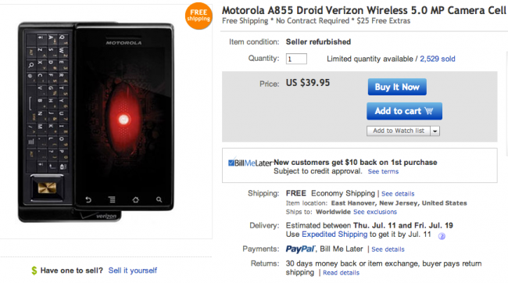Click the Add to Watch list button
This screenshot has width=508, height=283.
399,131
